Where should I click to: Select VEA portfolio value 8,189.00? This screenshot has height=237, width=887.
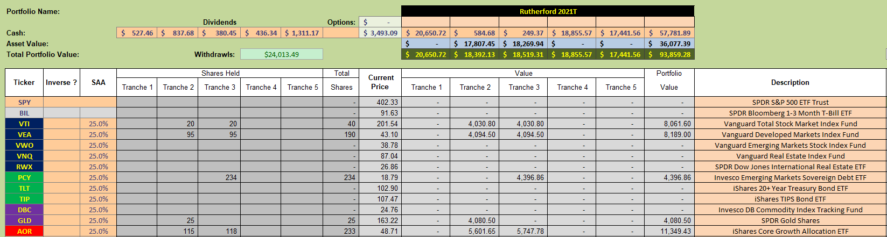click(x=669, y=134)
